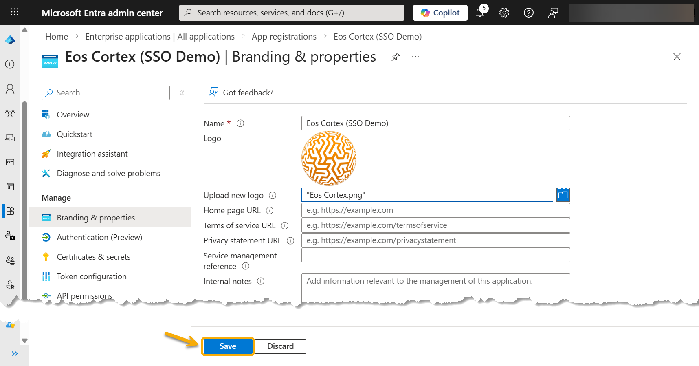Image resolution: width=699 pixels, height=366 pixels.
Task: Show info tooltip for Home page URL
Action: (270, 211)
